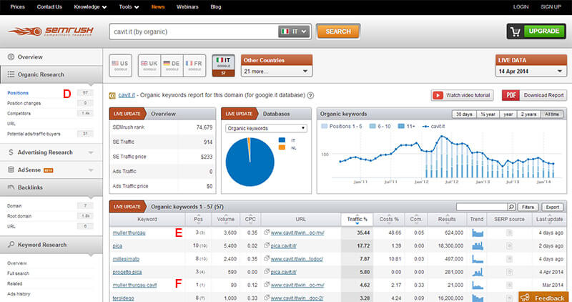This screenshot has width=572, height=302.
Task: Click the YouTube play icon
Action: (438, 95)
